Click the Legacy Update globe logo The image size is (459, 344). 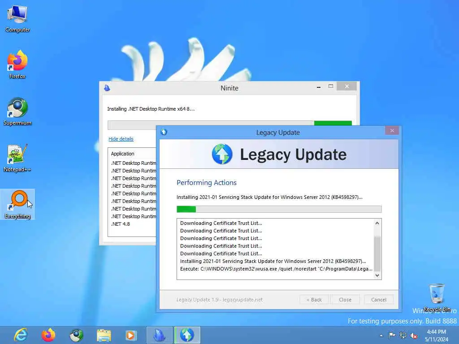pyautogui.click(x=222, y=154)
